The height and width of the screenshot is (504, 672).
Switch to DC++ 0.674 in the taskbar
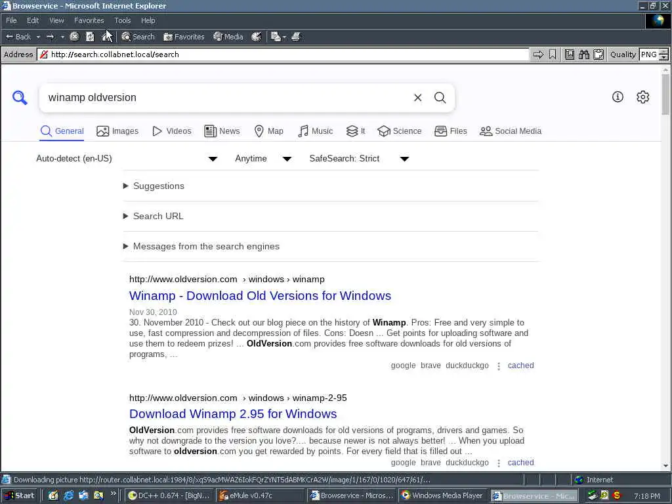[169, 496]
